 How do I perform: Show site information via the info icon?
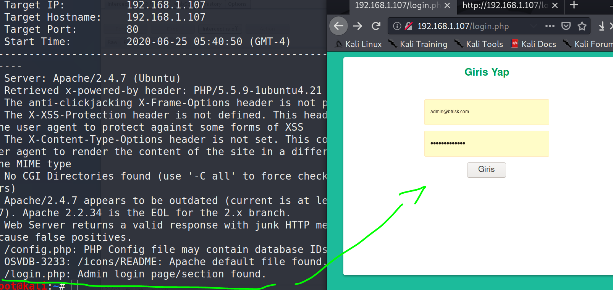397,26
